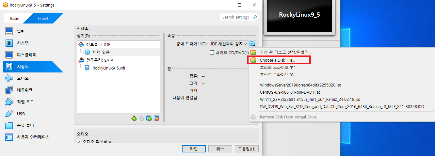Click the 위치: info label
Image resolution: width=435 pixels, height=156 pixels.
(x=193, y=90)
